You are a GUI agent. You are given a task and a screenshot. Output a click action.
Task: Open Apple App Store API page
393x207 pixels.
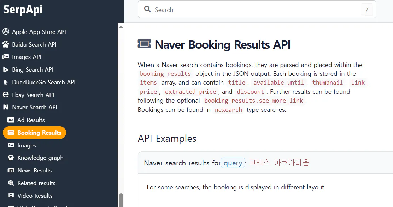point(39,32)
